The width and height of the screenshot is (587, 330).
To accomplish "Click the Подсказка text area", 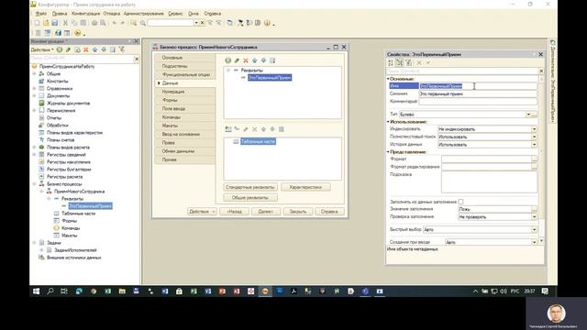I will (x=489, y=183).
